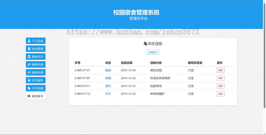Delete the 使用电磁炉 record

pyautogui.click(x=221, y=94)
